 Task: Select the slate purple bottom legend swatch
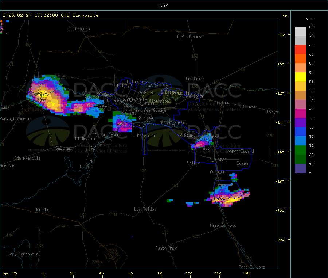(x=300, y=168)
